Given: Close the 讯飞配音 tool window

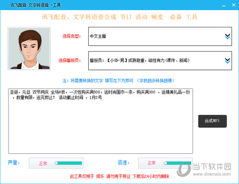Looking at the screenshot, I should click(234, 5).
